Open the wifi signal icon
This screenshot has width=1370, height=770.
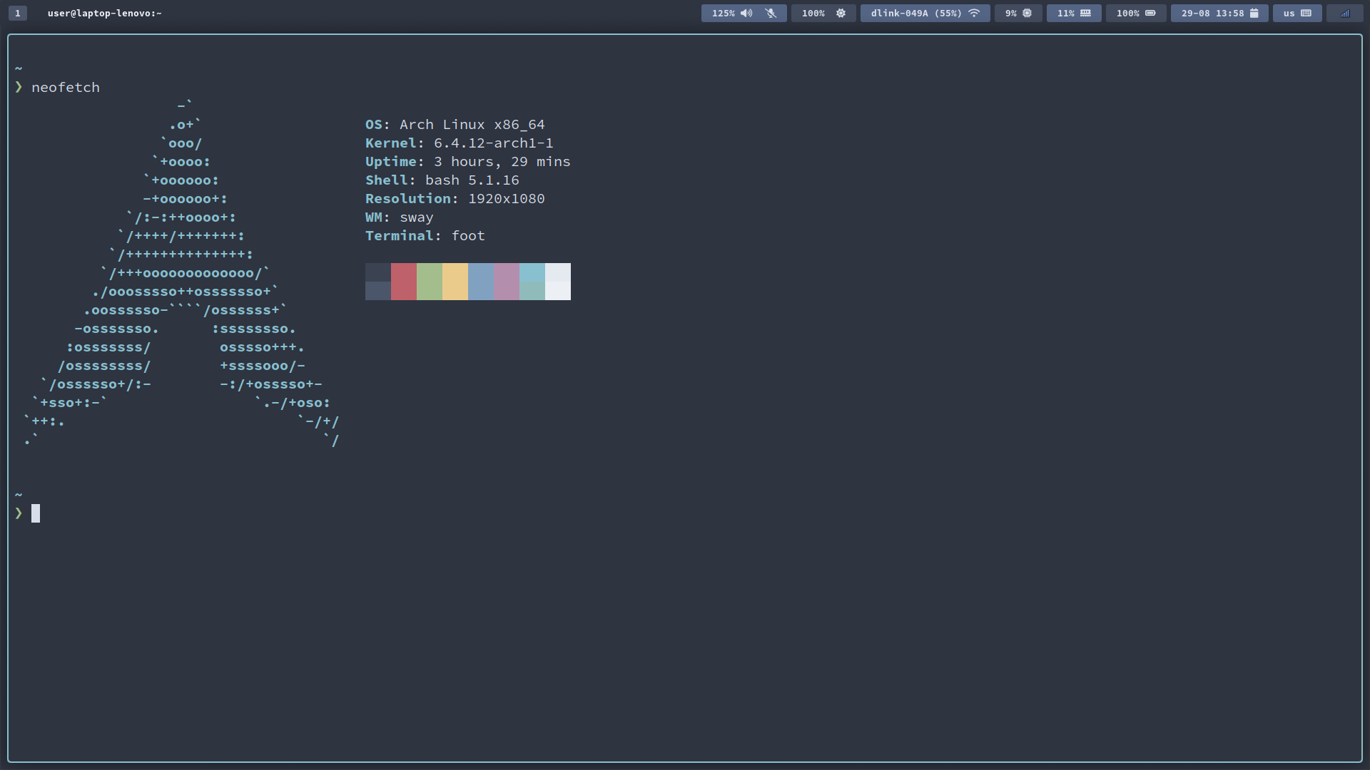[974, 13]
